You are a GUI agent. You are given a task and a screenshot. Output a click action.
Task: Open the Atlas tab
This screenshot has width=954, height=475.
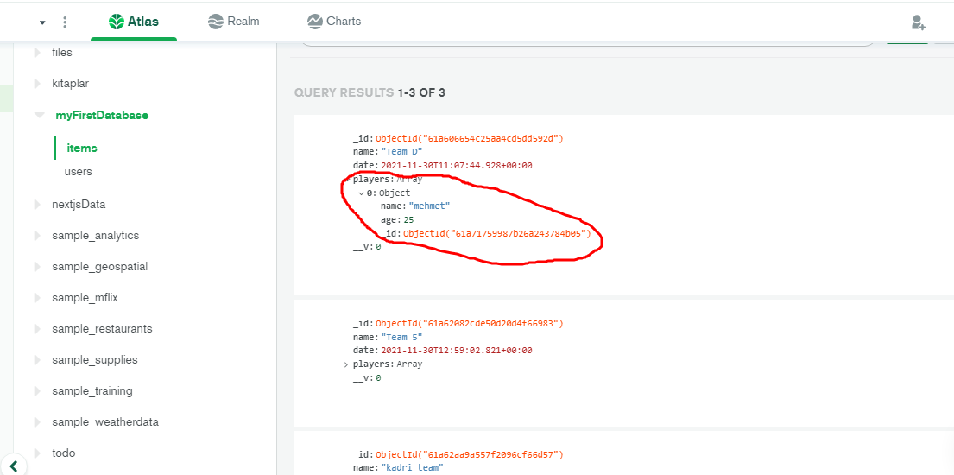pos(134,22)
